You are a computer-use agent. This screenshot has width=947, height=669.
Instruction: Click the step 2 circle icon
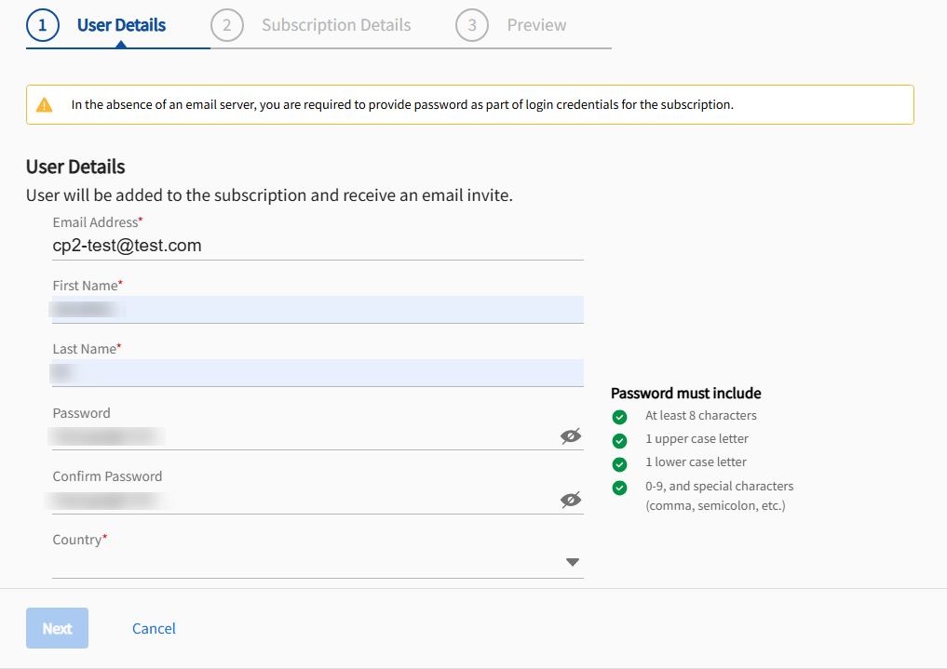(x=226, y=25)
